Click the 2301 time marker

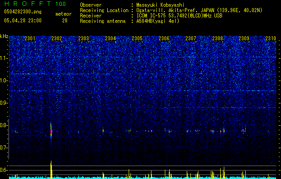30,38
